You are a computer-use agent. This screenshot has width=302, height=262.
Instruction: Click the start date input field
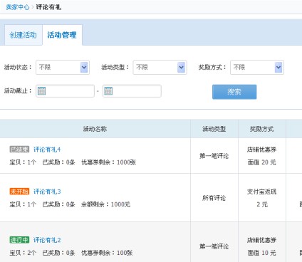[65, 91]
